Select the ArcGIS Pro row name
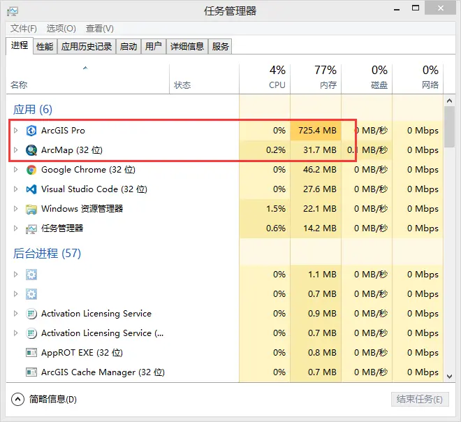Viewport: 461px width, 422px height. pos(63,130)
